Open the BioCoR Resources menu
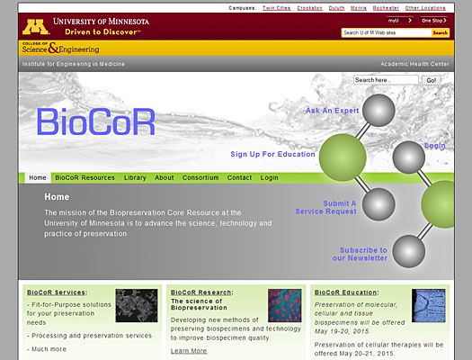This screenshot has height=360, width=472. pos(85,177)
